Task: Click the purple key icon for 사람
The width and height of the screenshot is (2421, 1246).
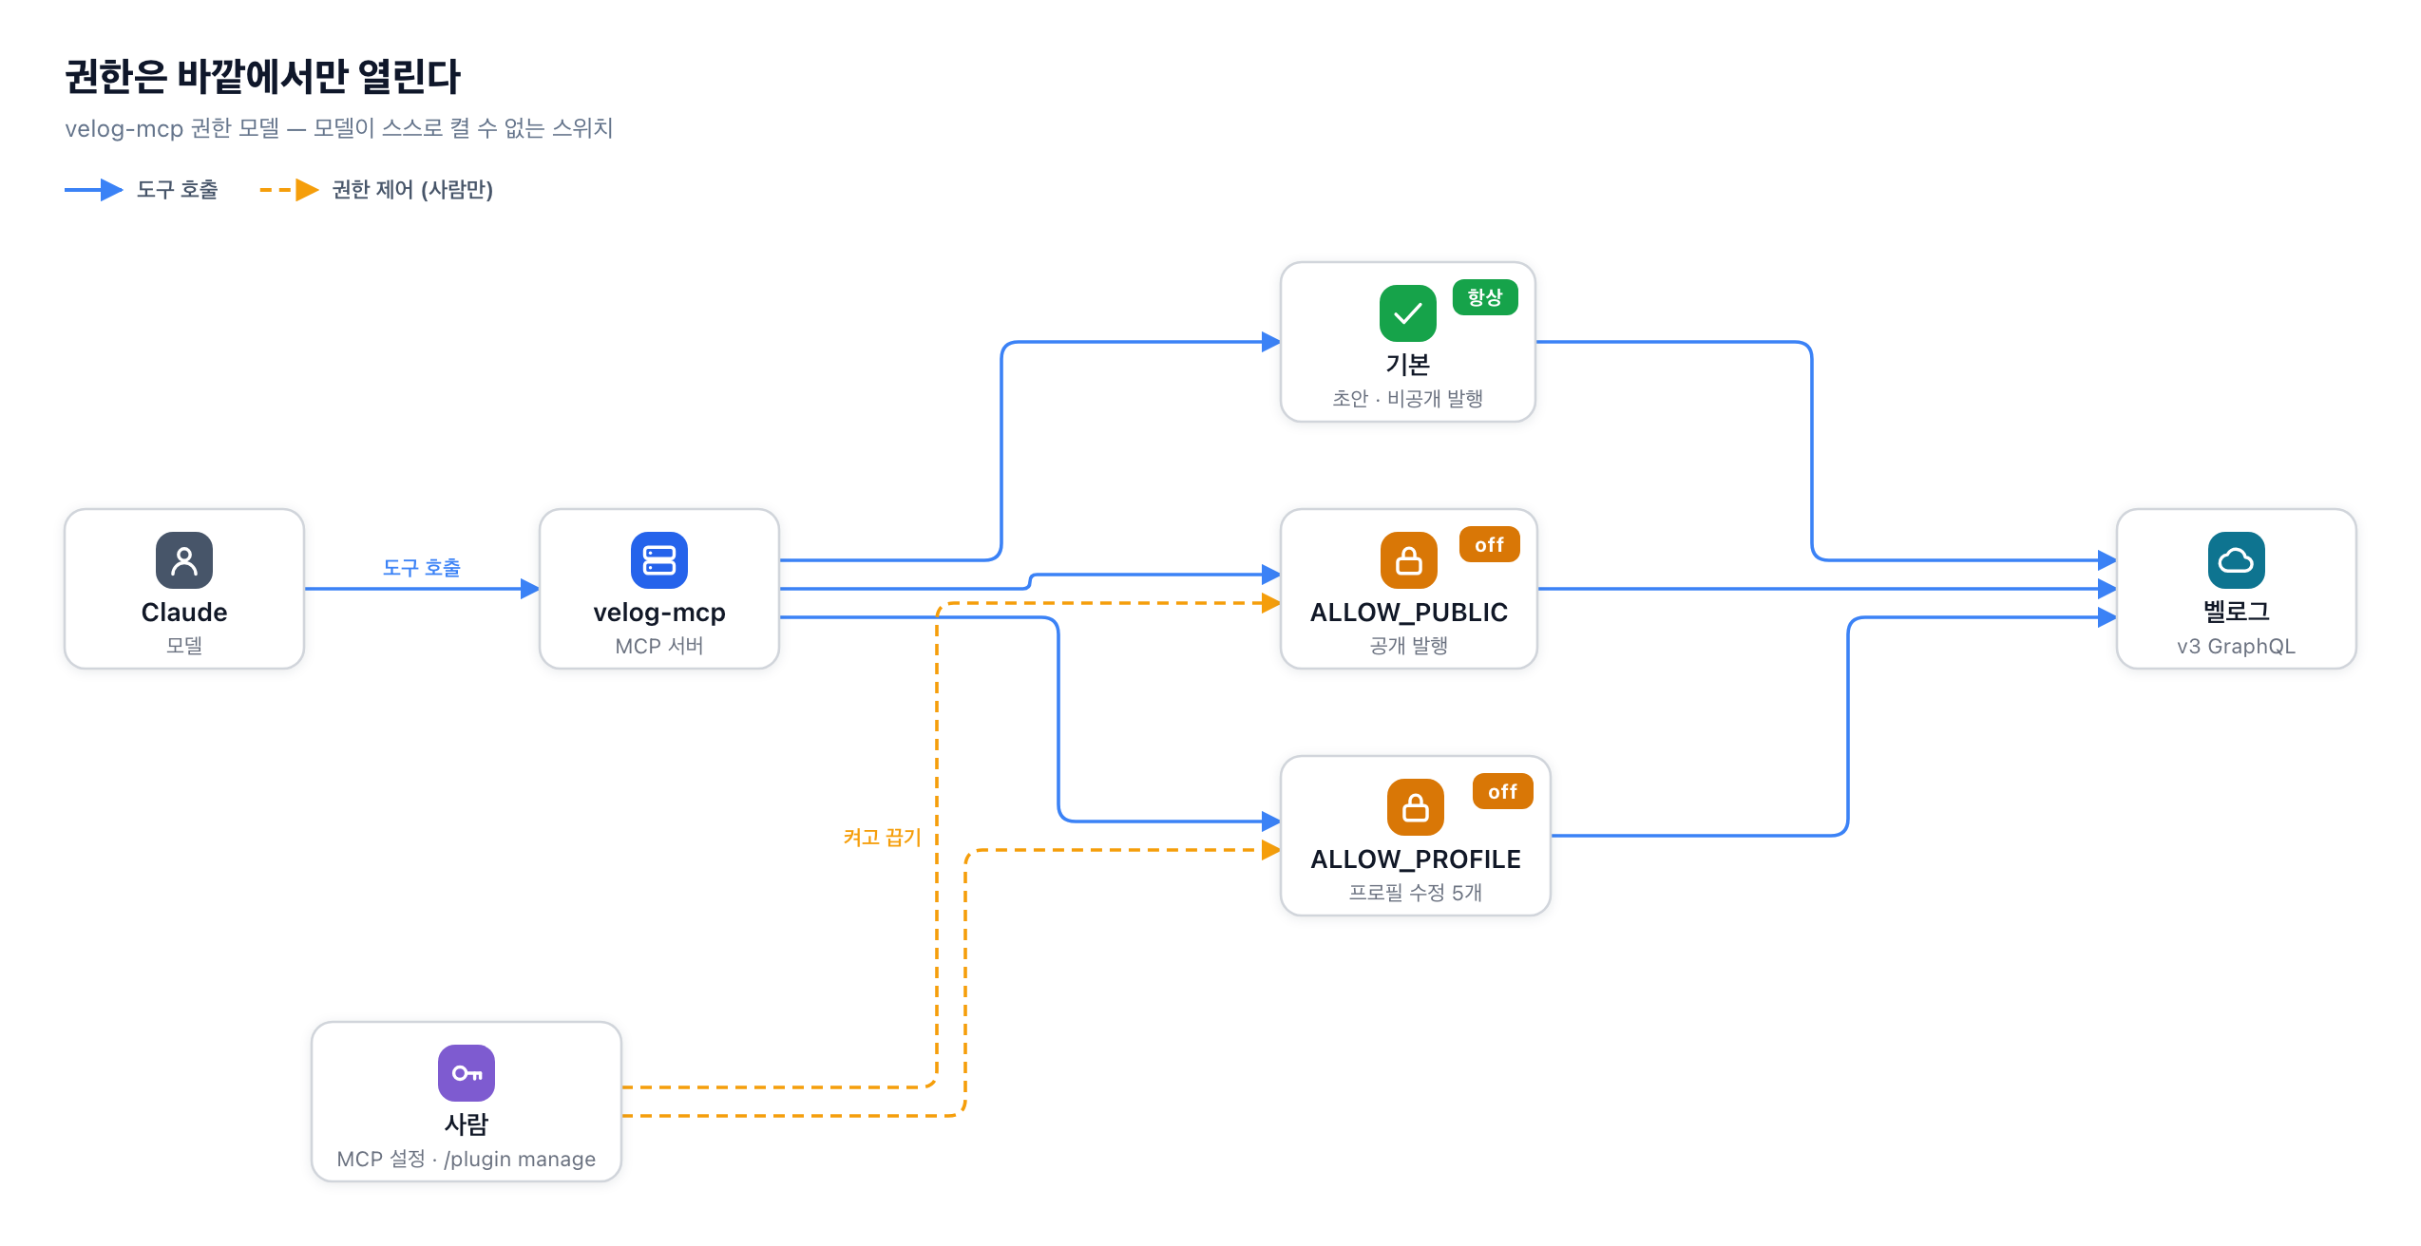Action: 467,1073
